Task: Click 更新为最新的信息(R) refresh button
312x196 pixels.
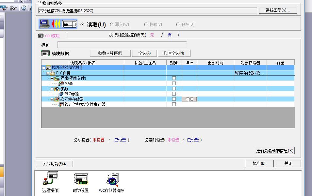Action: tap(274, 151)
